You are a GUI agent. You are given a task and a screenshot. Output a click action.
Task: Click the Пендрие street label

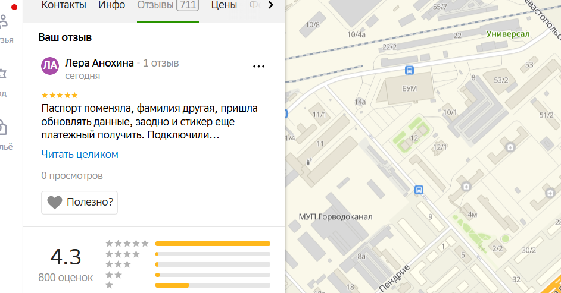(394, 278)
